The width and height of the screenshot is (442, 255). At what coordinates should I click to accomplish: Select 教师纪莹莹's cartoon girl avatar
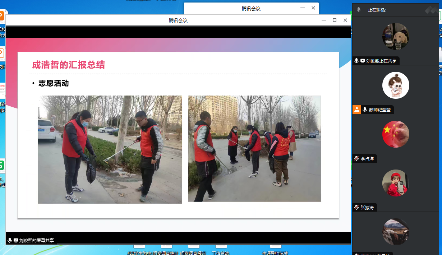(x=396, y=85)
